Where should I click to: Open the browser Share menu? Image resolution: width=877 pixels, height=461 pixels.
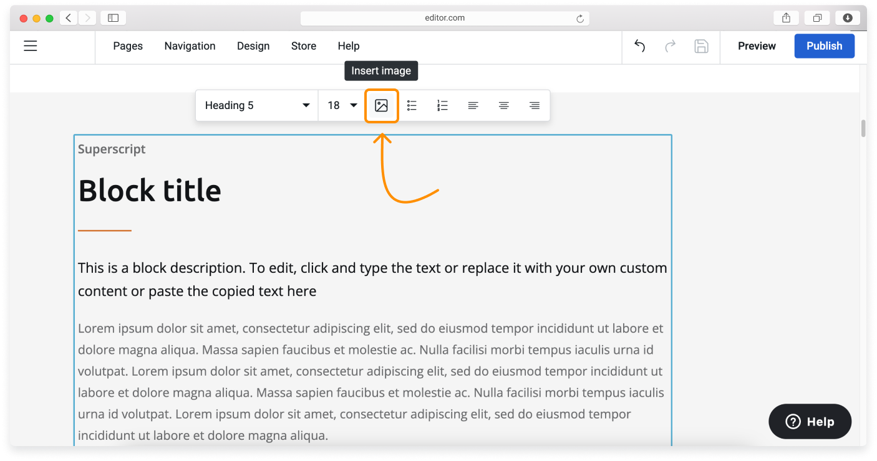787,18
